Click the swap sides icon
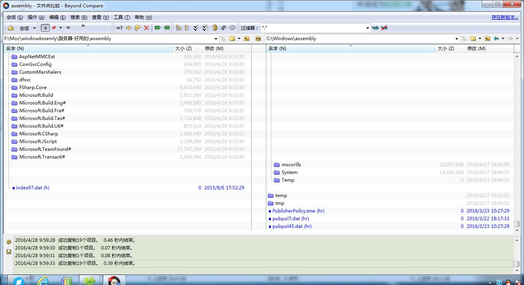This screenshot has height=285, width=524. pyautogui.click(x=223, y=28)
